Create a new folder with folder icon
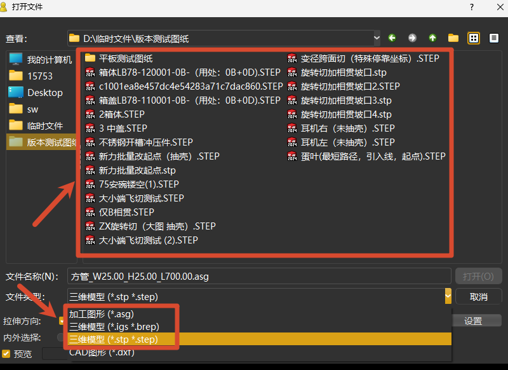Image resolution: width=508 pixels, height=370 pixels. [x=453, y=38]
